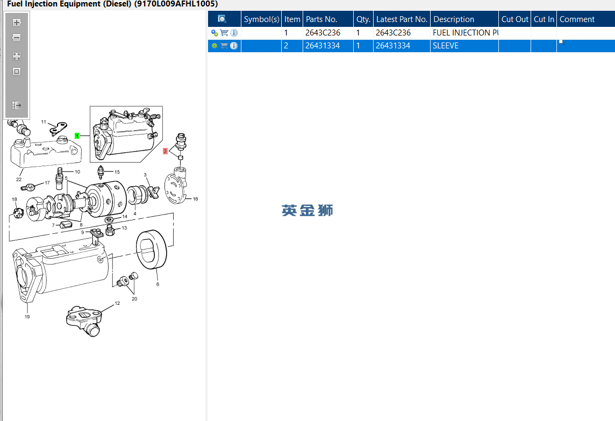Click callout number 11 in the diagram

click(44, 122)
